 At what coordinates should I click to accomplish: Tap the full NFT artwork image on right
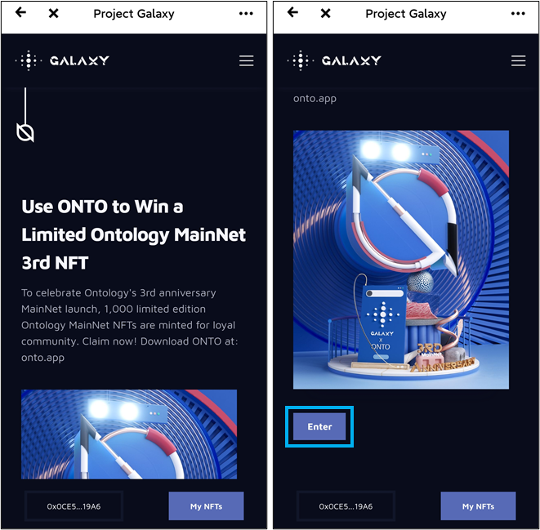(x=401, y=260)
